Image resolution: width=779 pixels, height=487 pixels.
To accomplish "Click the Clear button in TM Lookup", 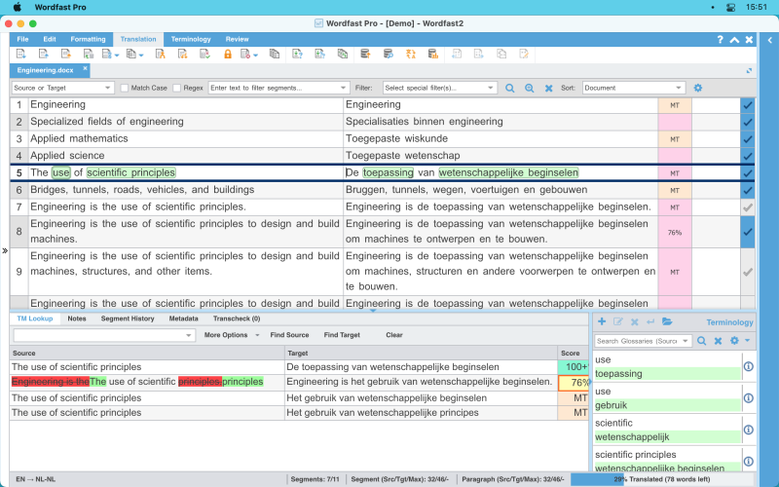I will tap(394, 335).
